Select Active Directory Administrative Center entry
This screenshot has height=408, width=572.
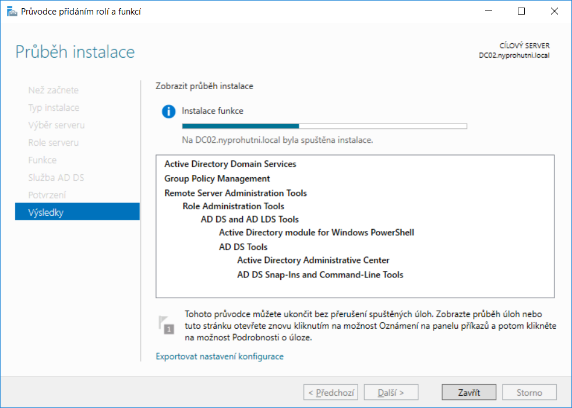tap(313, 260)
